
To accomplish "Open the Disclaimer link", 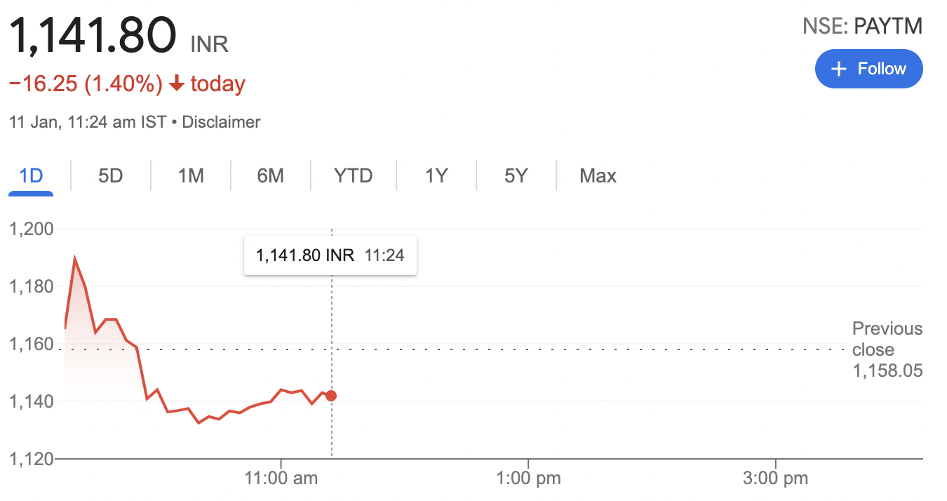I will pyautogui.click(x=221, y=122).
